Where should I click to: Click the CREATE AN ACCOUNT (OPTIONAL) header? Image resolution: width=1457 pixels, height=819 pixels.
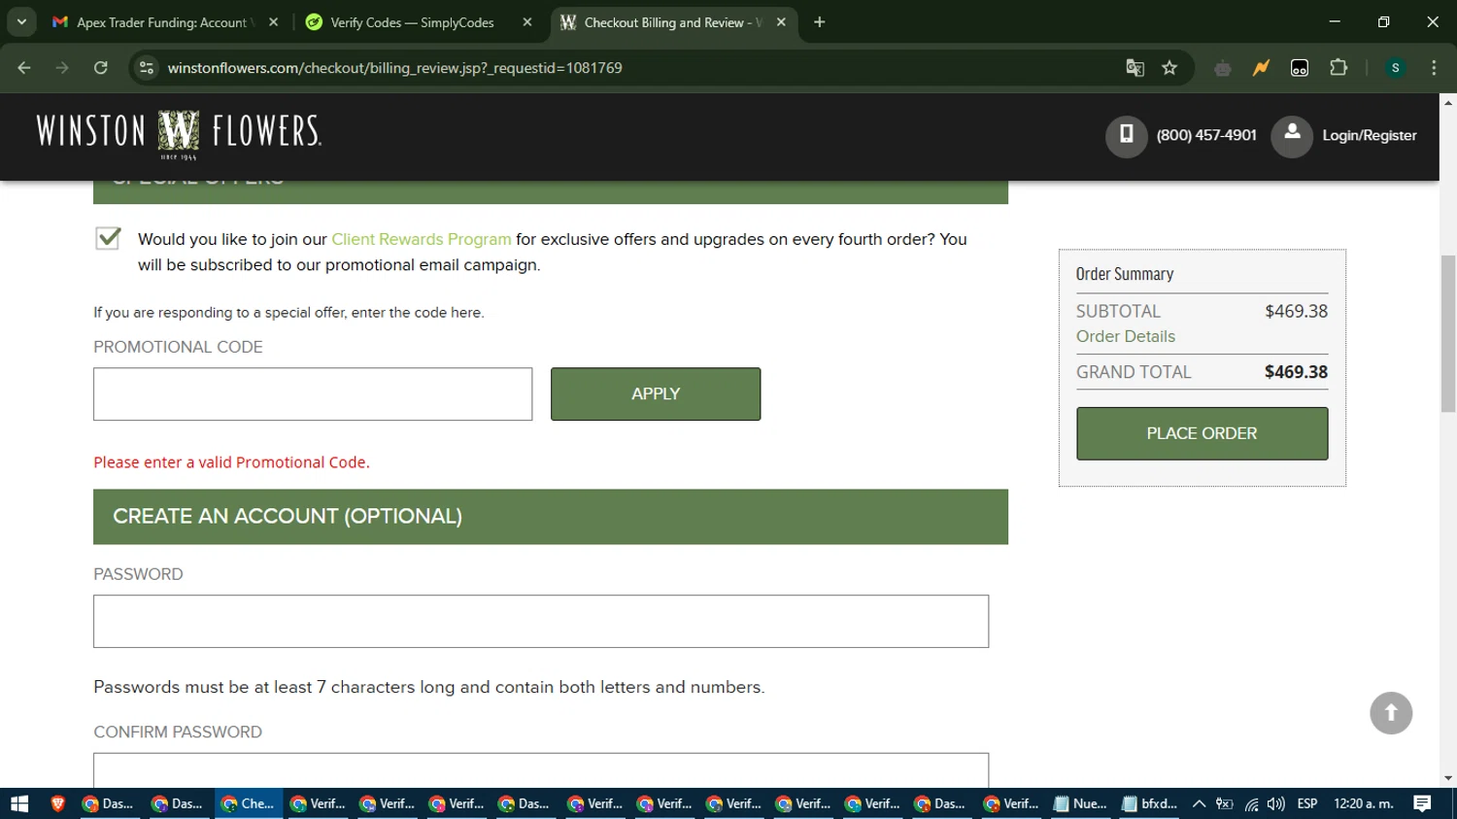pos(551,517)
